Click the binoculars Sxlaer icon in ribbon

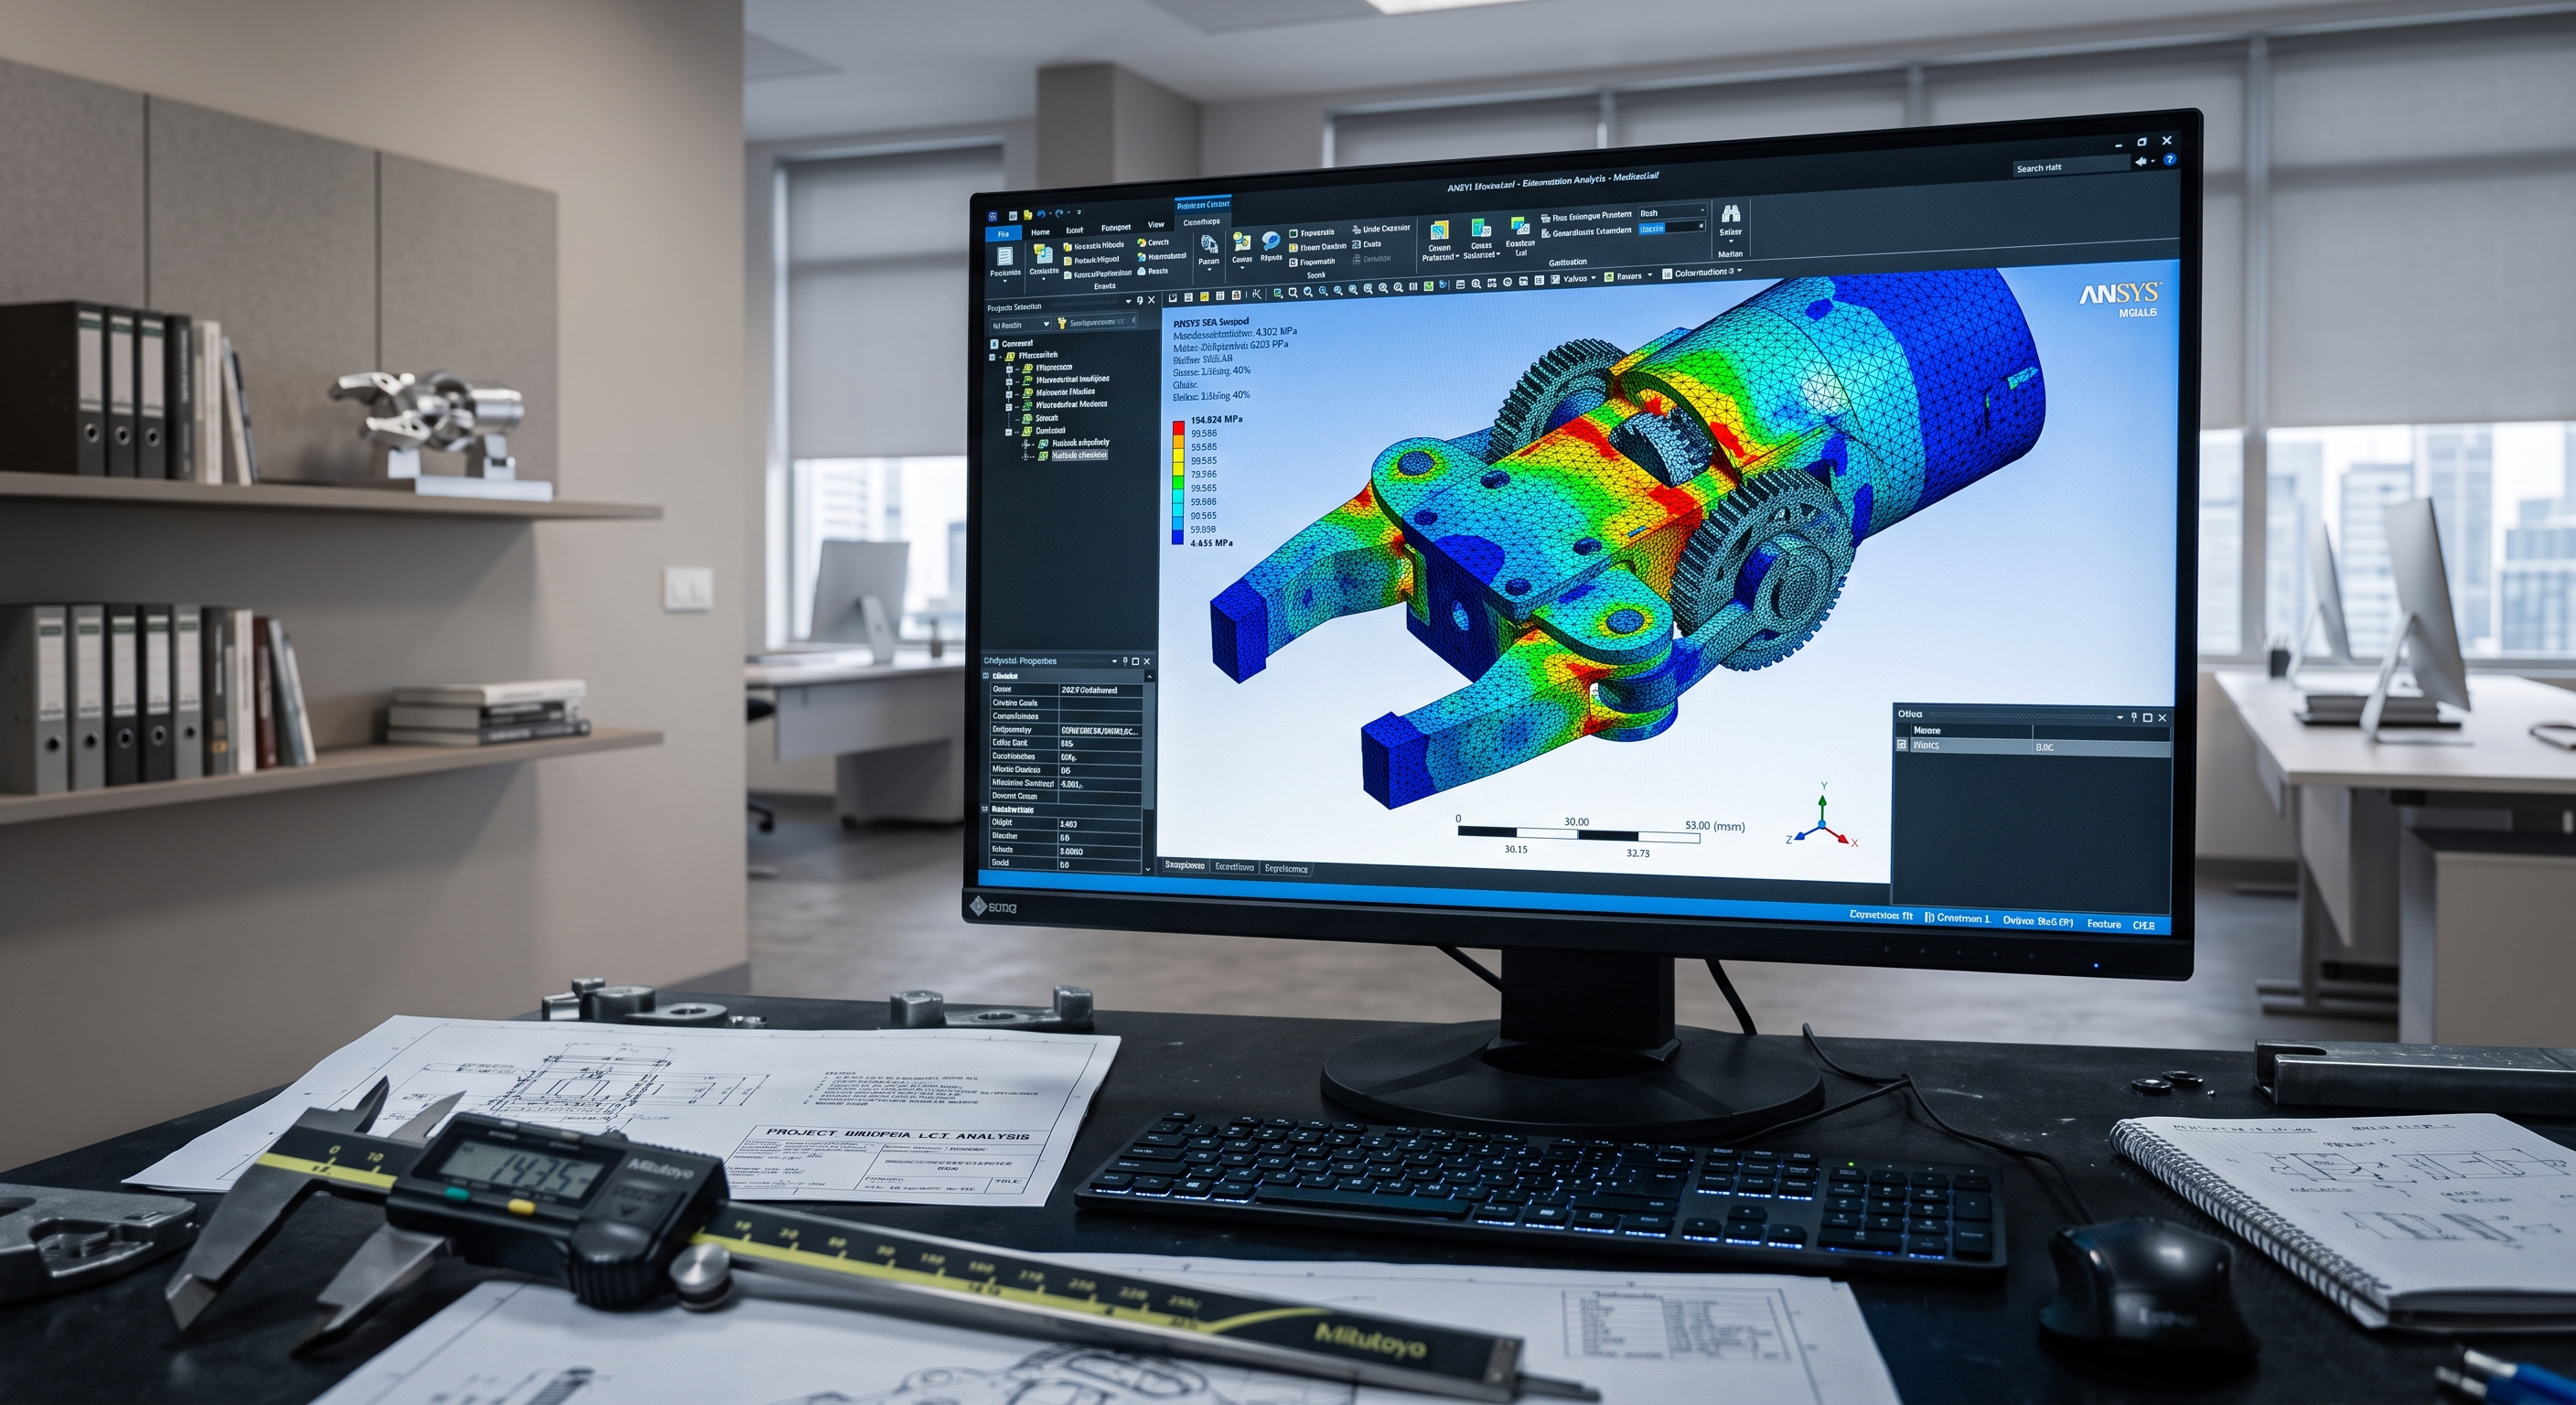coord(1731,215)
